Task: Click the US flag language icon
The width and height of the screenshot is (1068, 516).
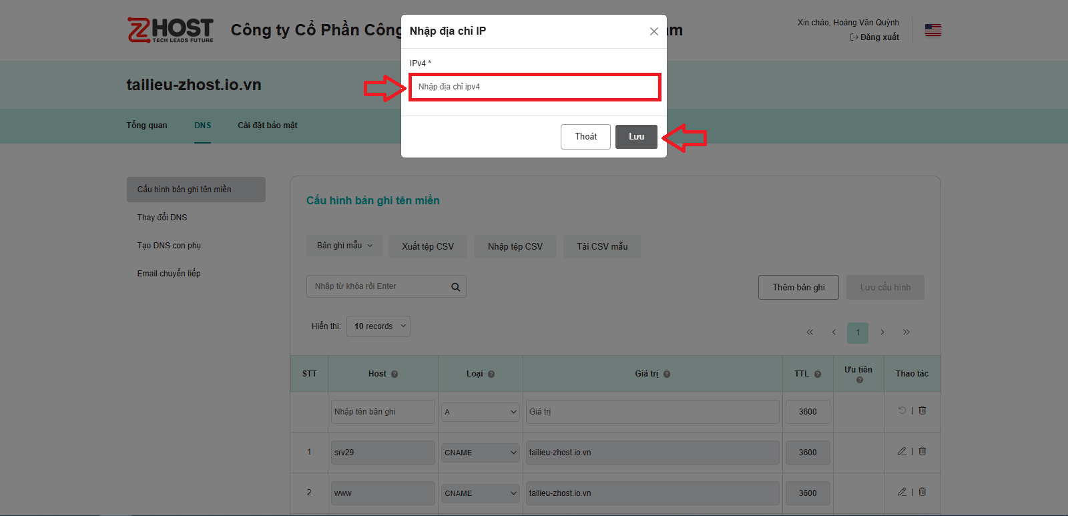Action: tap(932, 30)
